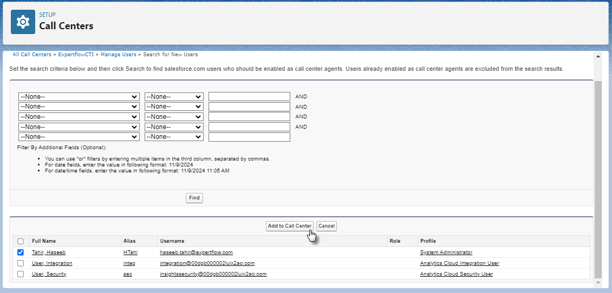Viewport: 612px width, 293px height.
Task: Click Add to Call Center button
Action: (290, 226)
